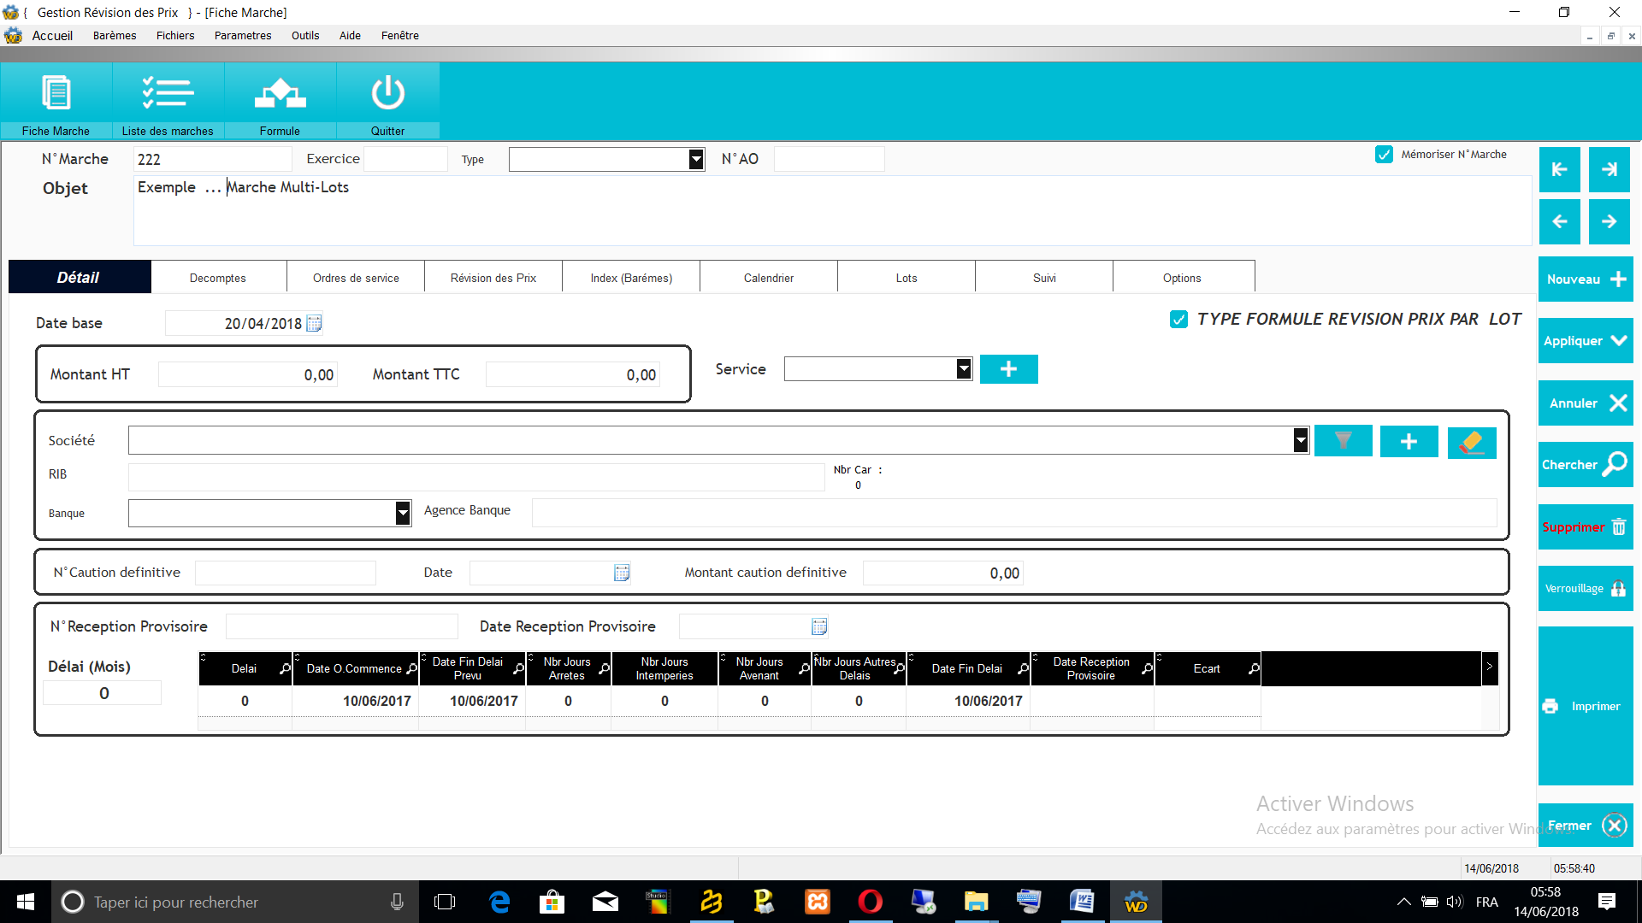
Task: Click the N°Caution definitive input field
Action: (286, 573)
